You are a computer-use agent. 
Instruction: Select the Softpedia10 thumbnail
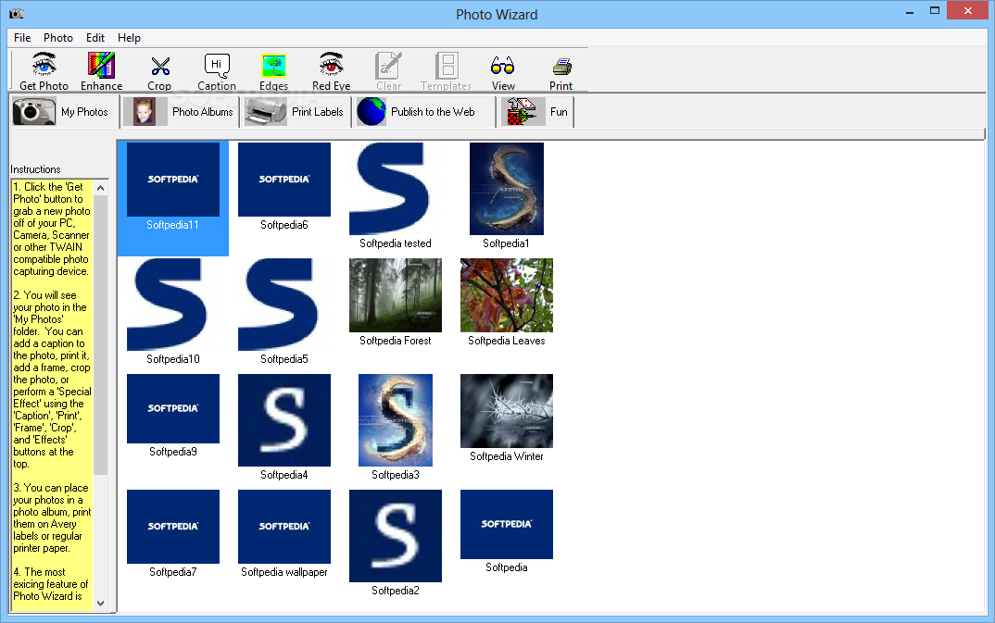(x=173, y=305)
